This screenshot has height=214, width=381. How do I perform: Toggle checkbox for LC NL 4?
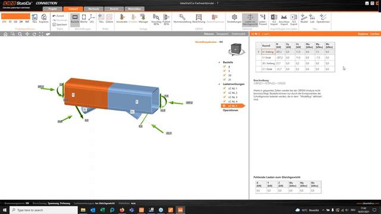click(x=224, y=102)
